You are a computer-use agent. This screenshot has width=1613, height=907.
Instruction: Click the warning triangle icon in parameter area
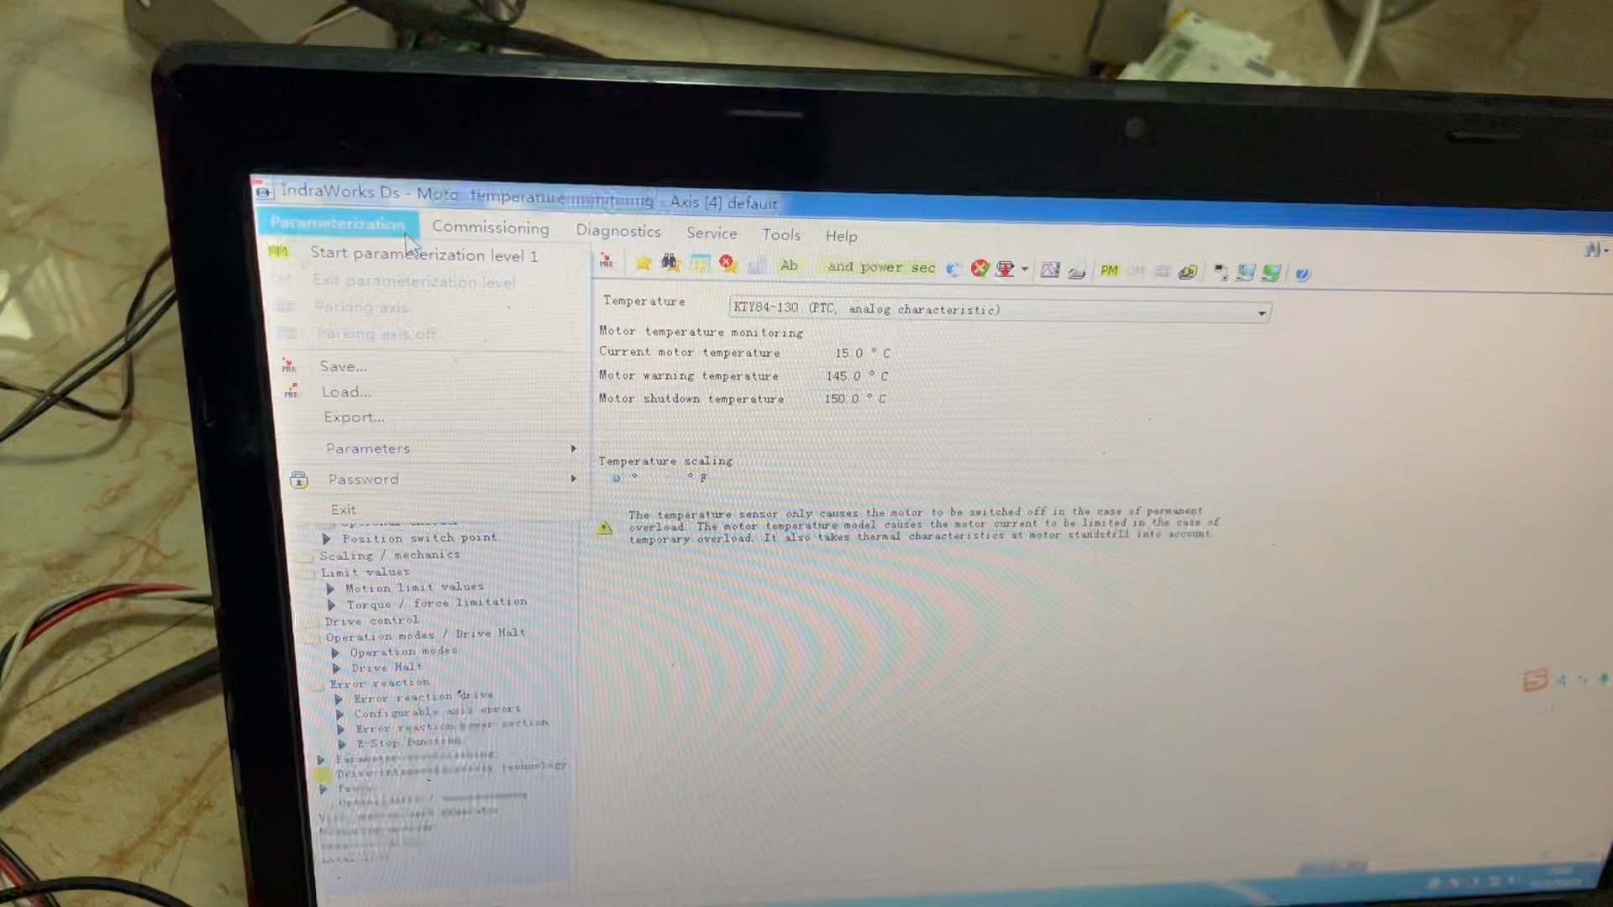tap(607, 524)
